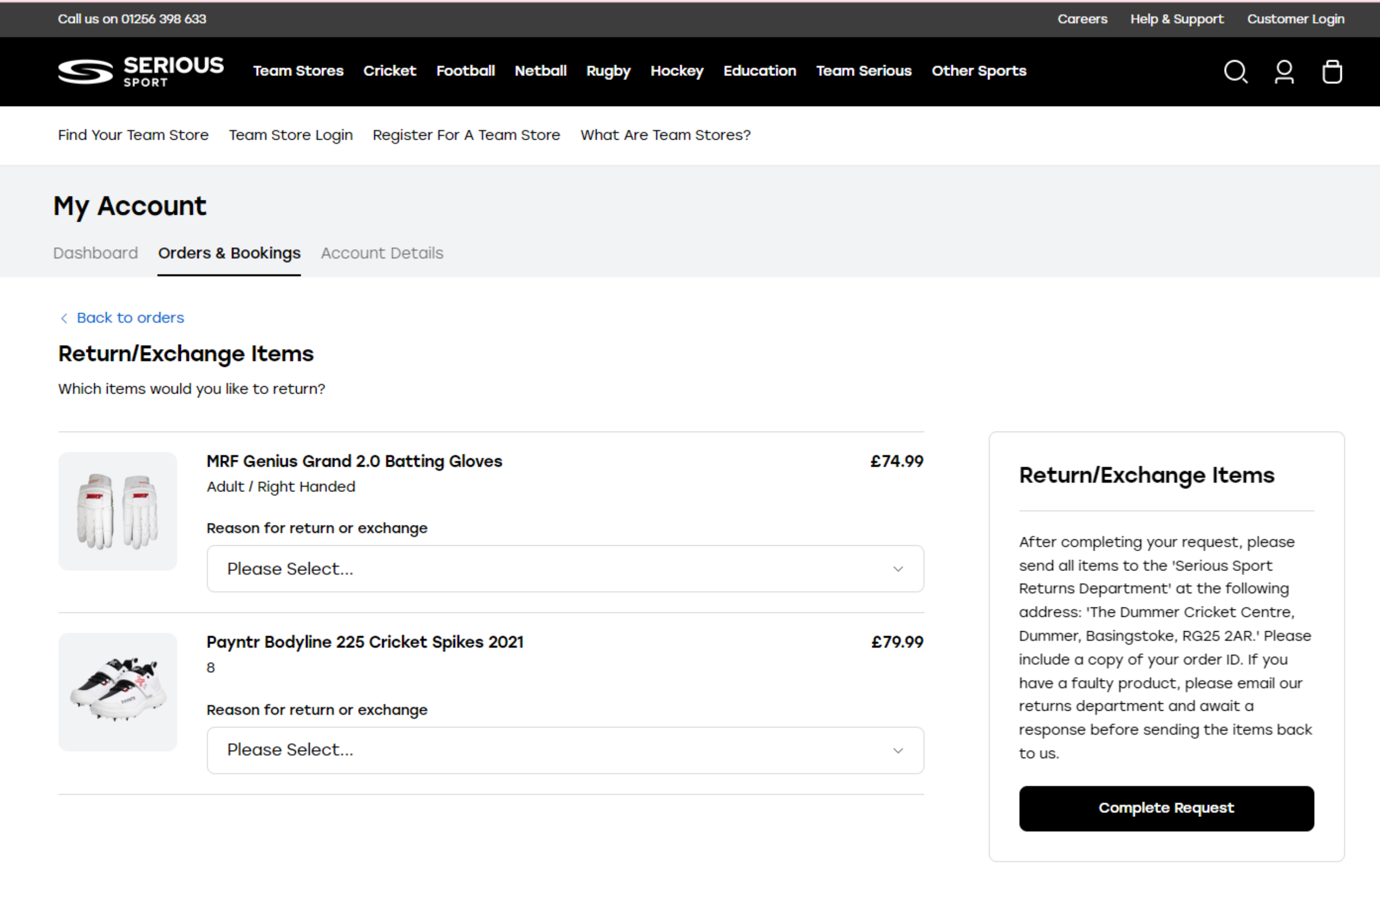
Task: Click the back chevron beside Back to orders
Action: click(x=64, y=318)
